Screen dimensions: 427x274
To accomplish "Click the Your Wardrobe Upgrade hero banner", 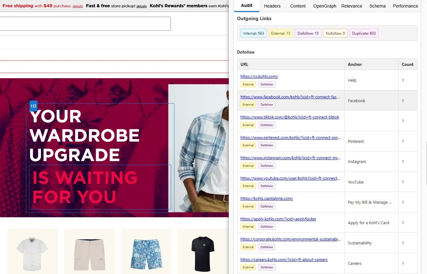I will pyautogui.click(x=95, y=148).
